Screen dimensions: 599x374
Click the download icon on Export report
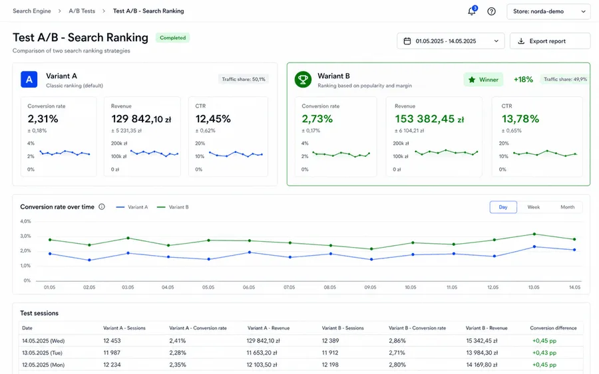[520, 41]
